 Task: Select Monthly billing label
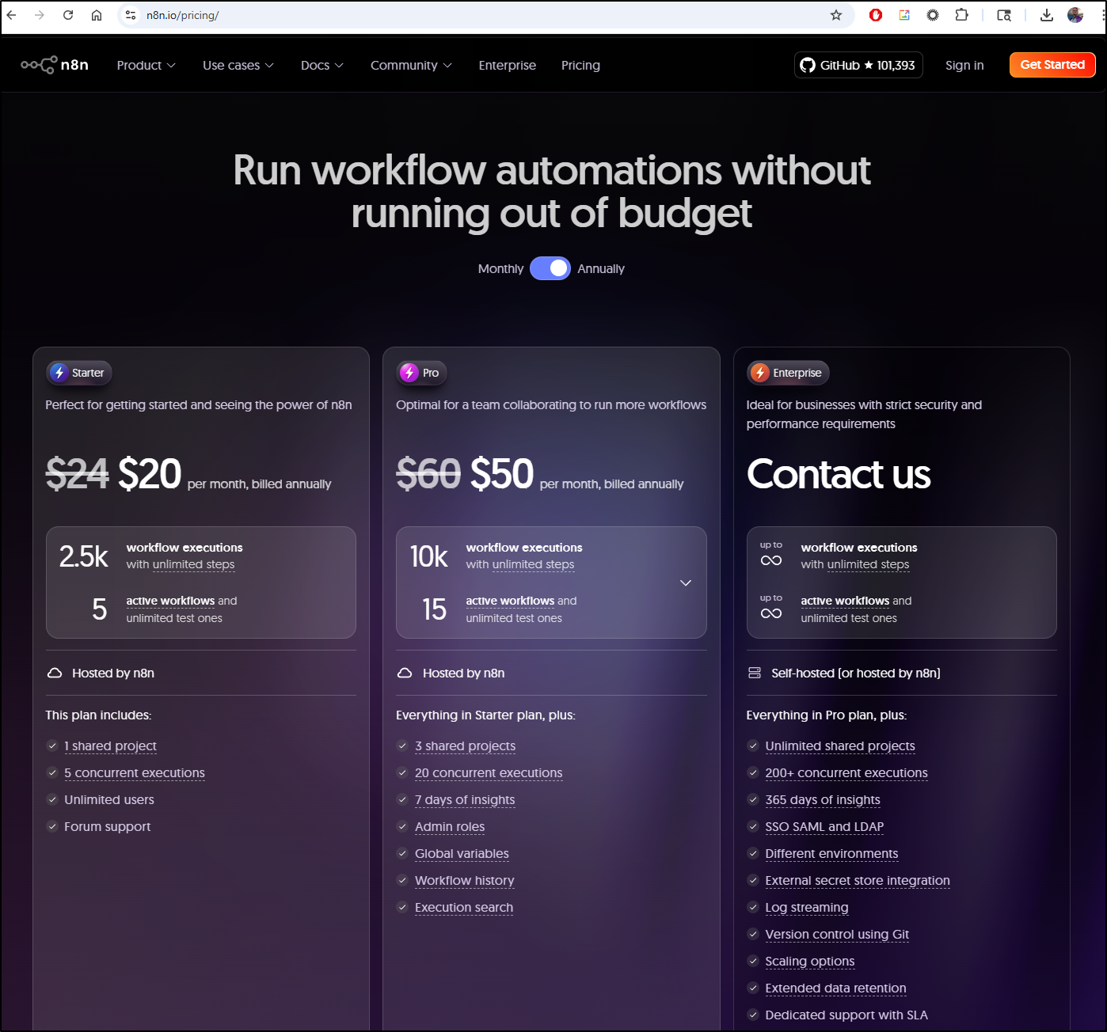(x=500, y=269)
